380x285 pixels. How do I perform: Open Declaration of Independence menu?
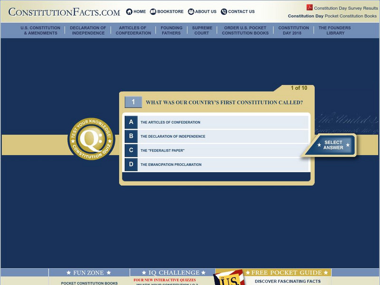88,30
